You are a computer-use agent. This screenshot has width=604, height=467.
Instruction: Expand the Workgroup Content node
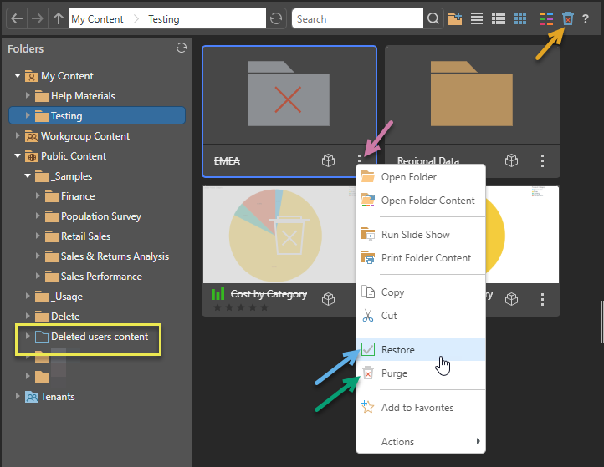click(x=18, y=136)
